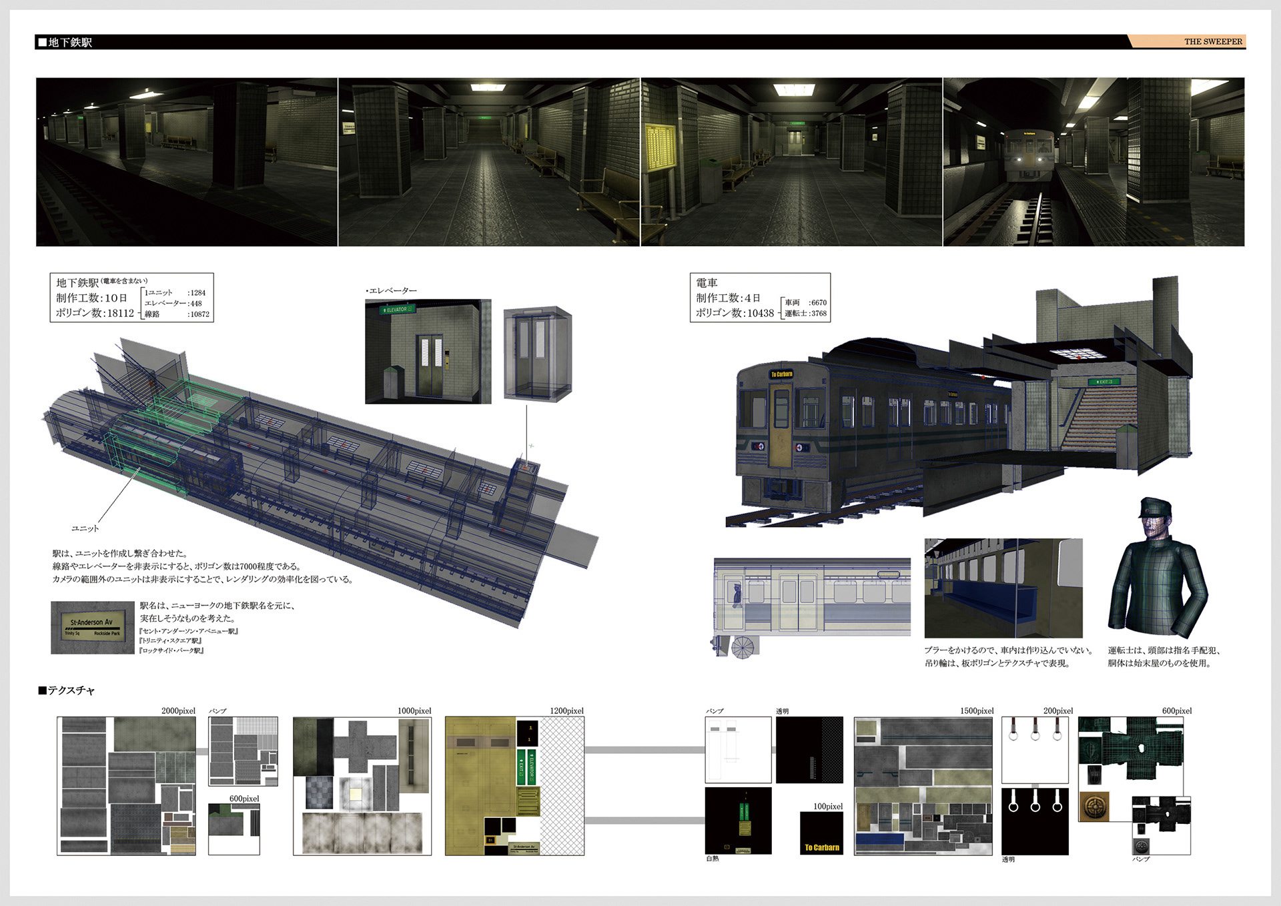The height and width of the screenshot is (906, 1281).
Task: Click the 'To Carbarn' destination sign on train front
Action: click(781, 374)
